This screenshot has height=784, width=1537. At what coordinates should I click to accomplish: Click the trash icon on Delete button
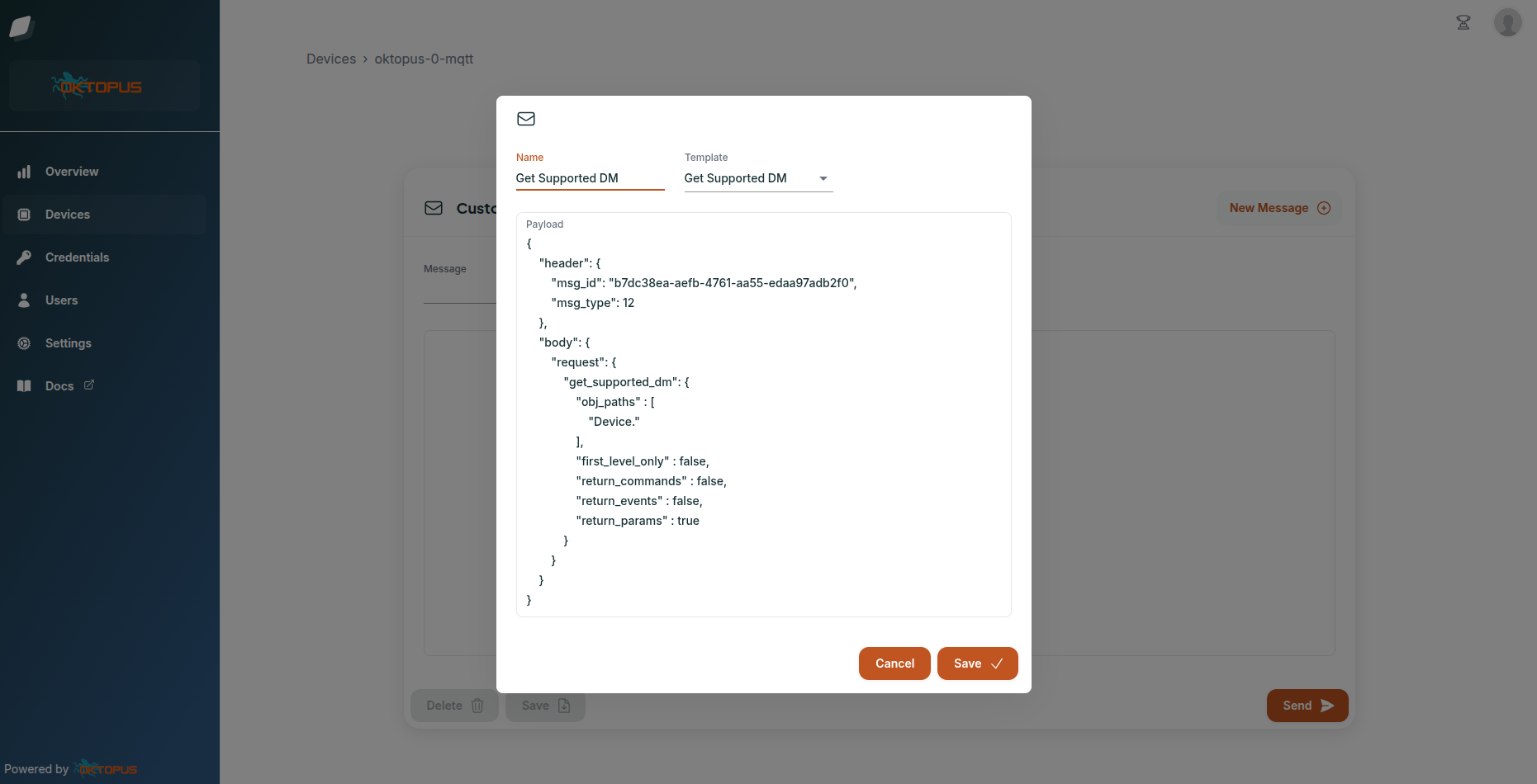pyautogui.click(x=477, y=706)
